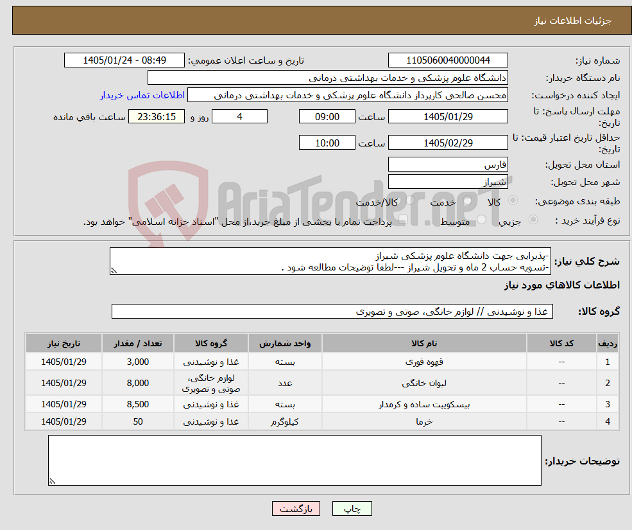This screenshot has height=530, width=632.
Task: Click the تاریخ نیاز column header
Action: coord(64,343)
